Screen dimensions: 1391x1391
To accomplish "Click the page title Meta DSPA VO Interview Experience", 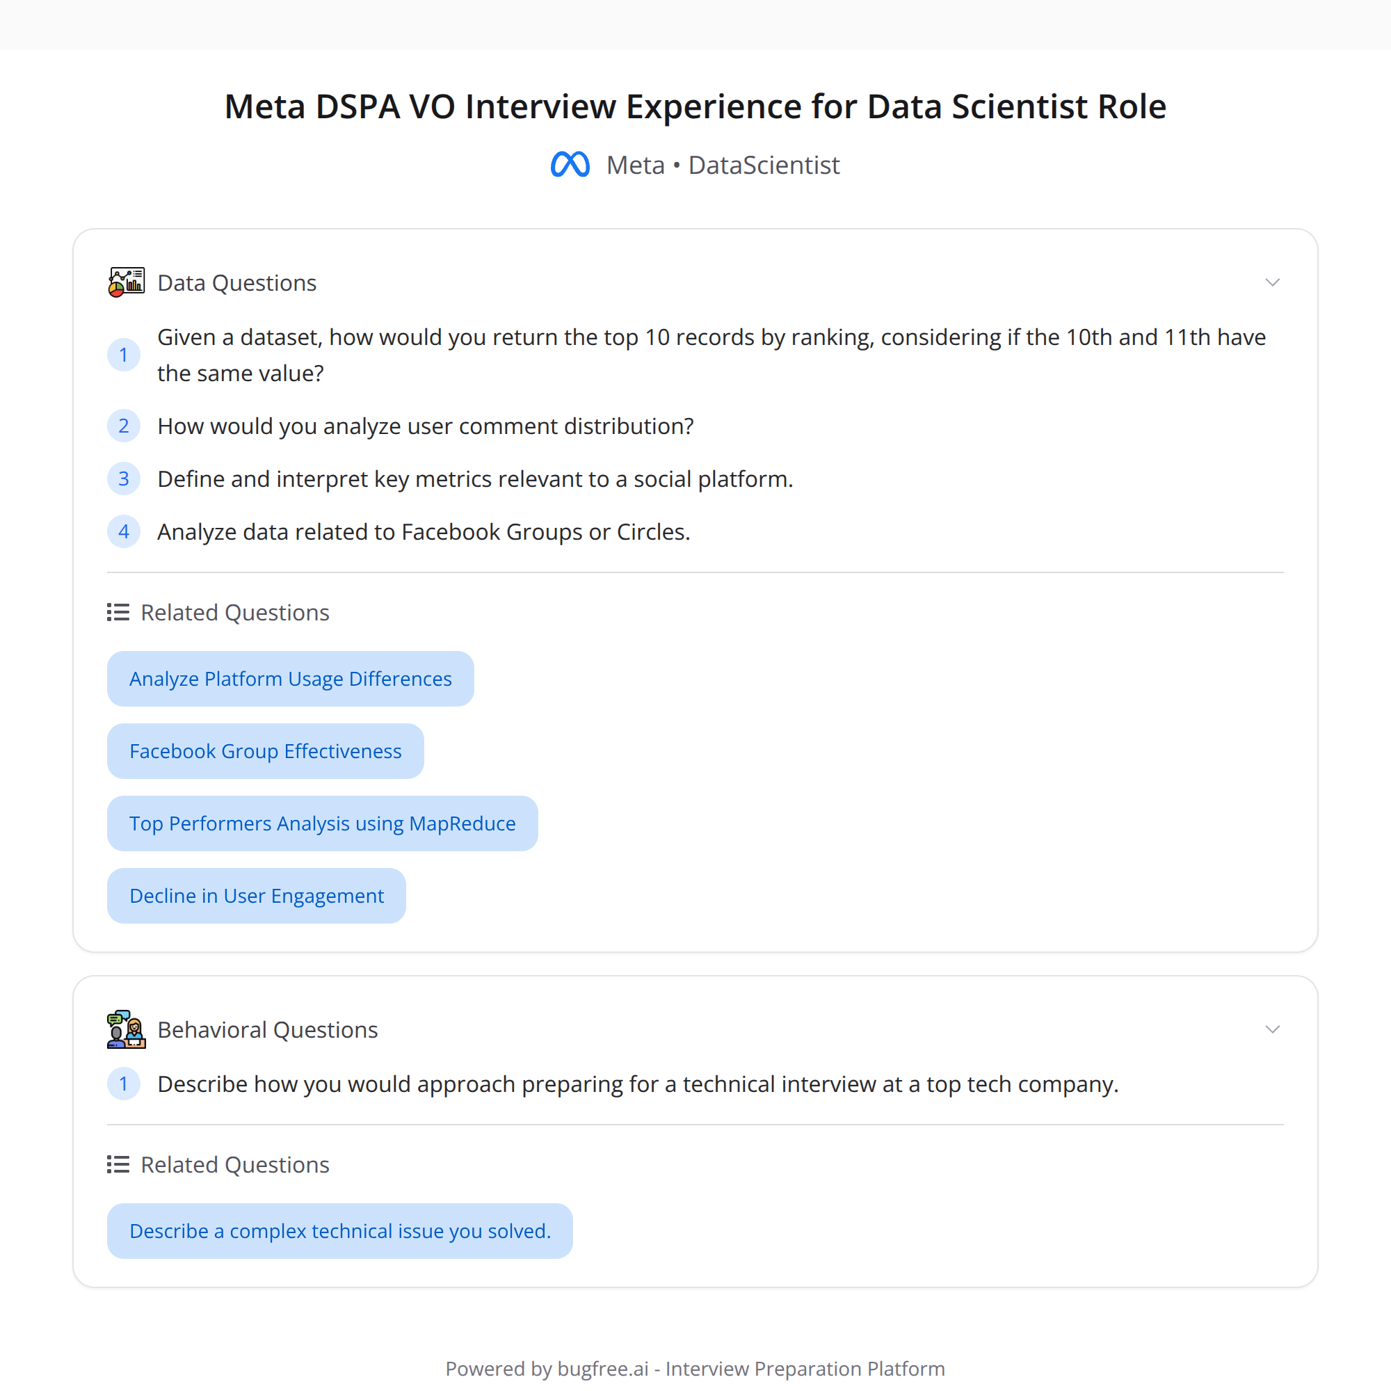I will point(695,106).
